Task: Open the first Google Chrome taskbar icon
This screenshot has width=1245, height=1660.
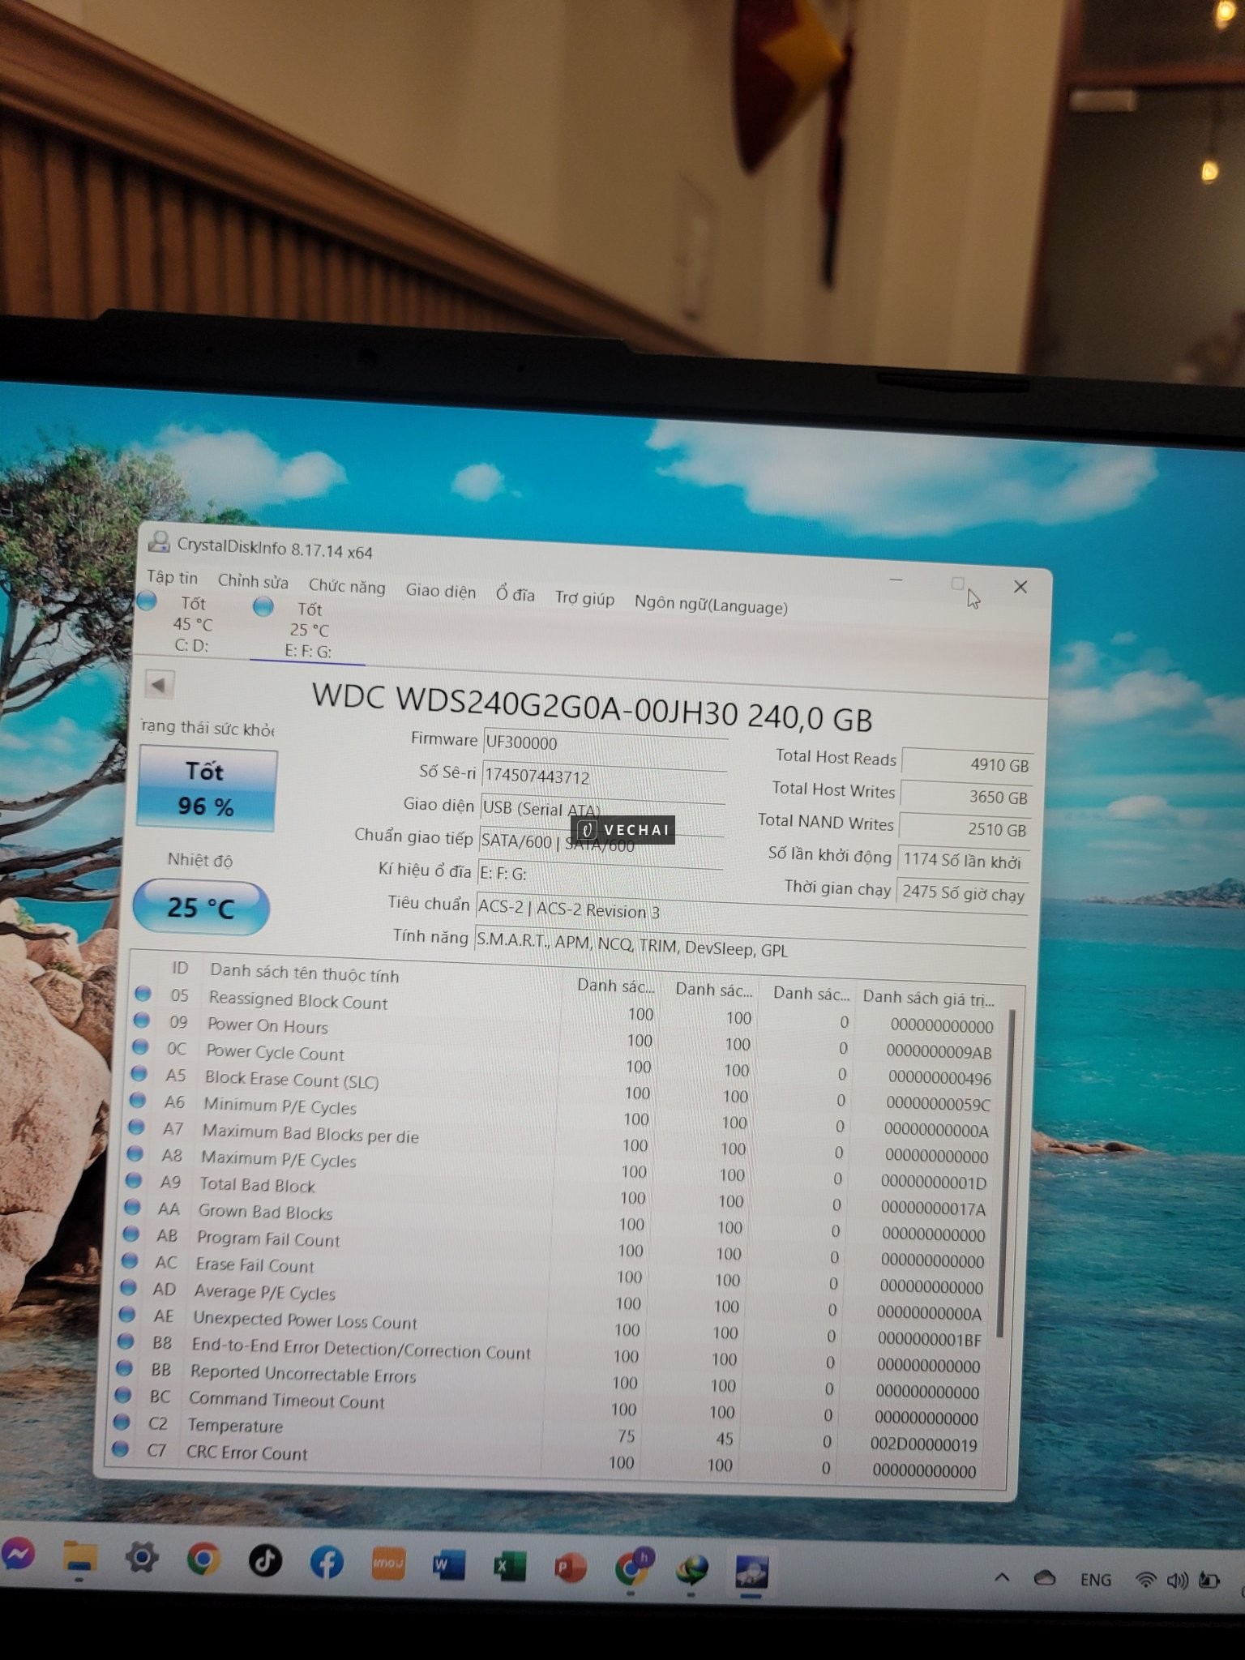Action: [203, 1559]
